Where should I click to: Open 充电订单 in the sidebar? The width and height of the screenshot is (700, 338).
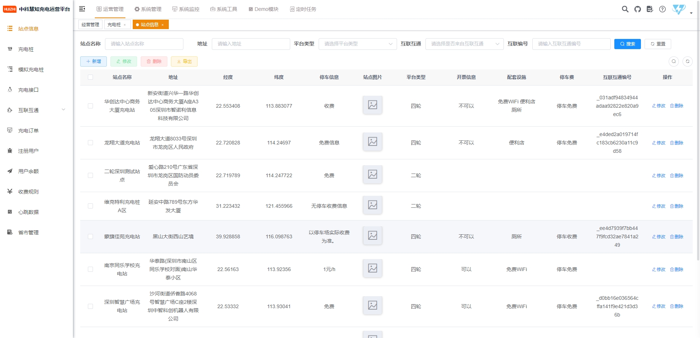(36, 130)
